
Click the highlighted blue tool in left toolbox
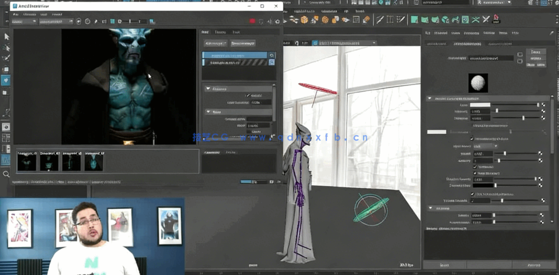6,80
